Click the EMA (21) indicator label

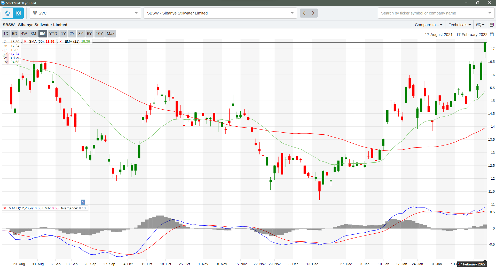pyautogui.click(x=77, y=41)
